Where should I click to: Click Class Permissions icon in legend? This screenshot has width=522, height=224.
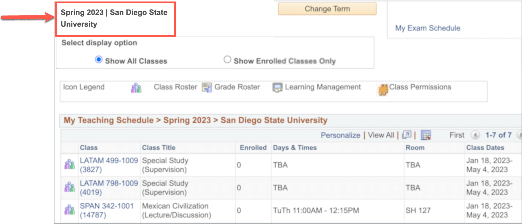383,90
